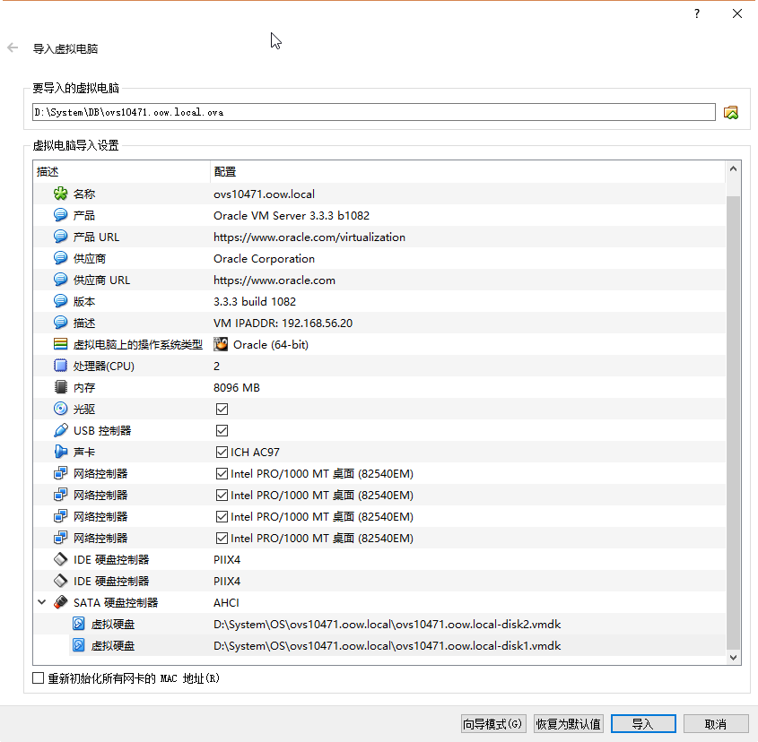Screen dimensions: 758x742
Task: Click the 名称 row green clover icon
Action: pyautogui.click(x=60, y=194)
